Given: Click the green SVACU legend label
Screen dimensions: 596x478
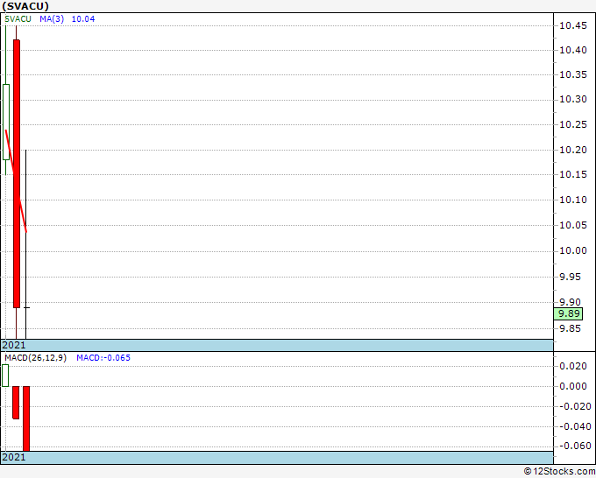Looking at the screenshot, I should 18,19.
